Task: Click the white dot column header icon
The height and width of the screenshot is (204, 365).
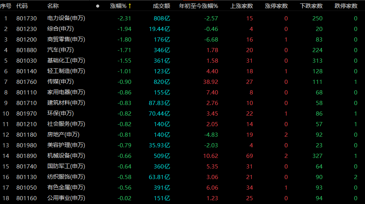Action: pos(98,6)
